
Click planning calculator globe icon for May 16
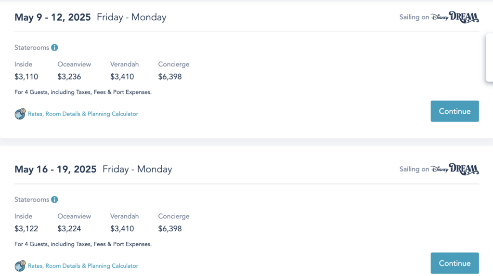pos(20,265)
